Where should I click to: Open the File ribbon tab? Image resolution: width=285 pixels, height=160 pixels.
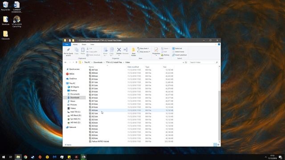click(x=67, y=44)
